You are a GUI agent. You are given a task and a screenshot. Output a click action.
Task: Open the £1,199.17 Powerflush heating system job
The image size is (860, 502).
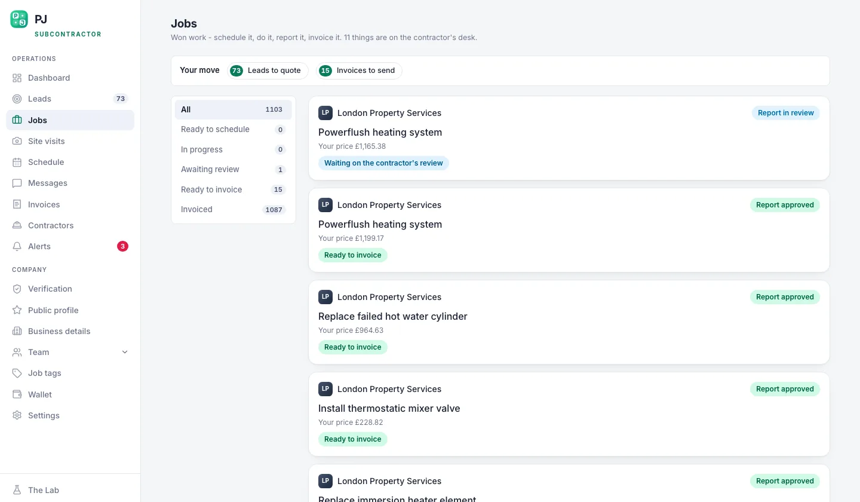569,230
